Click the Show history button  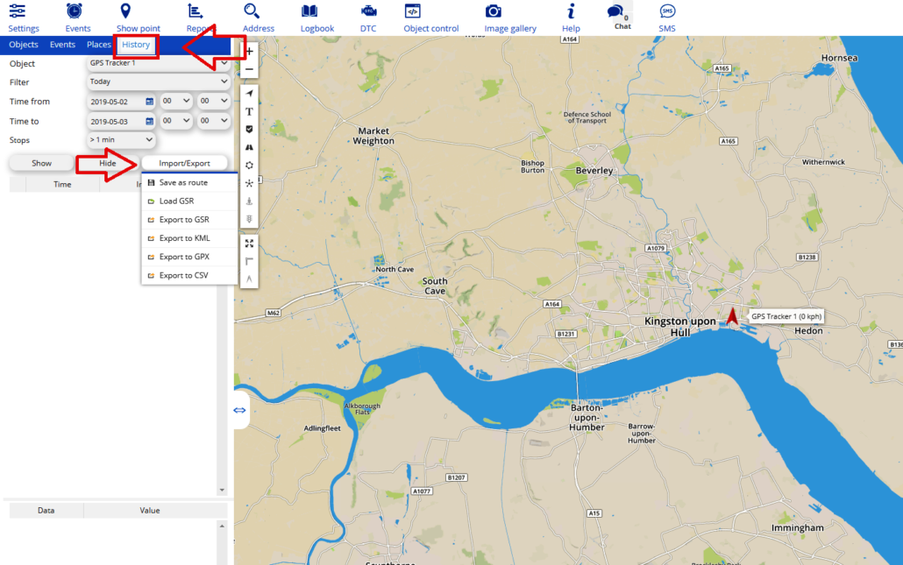[41, 164]
